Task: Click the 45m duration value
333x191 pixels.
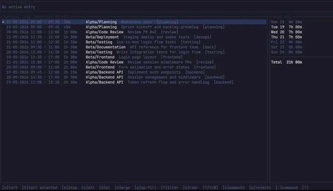Action: click(x=67, y=27)
